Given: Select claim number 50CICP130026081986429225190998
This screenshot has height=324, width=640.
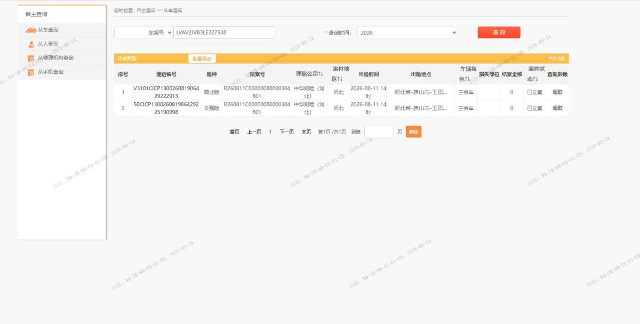Looking at the screenshot, I should coord(166,108).
